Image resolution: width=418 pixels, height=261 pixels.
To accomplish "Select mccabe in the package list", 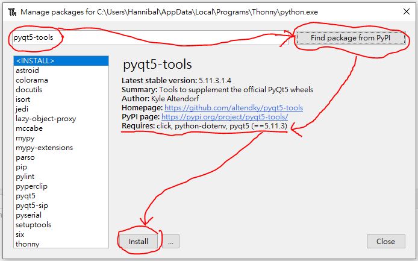I will (x=61, y=128).
